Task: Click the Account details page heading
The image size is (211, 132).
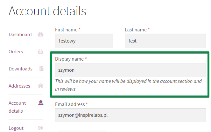Action: 47,11
